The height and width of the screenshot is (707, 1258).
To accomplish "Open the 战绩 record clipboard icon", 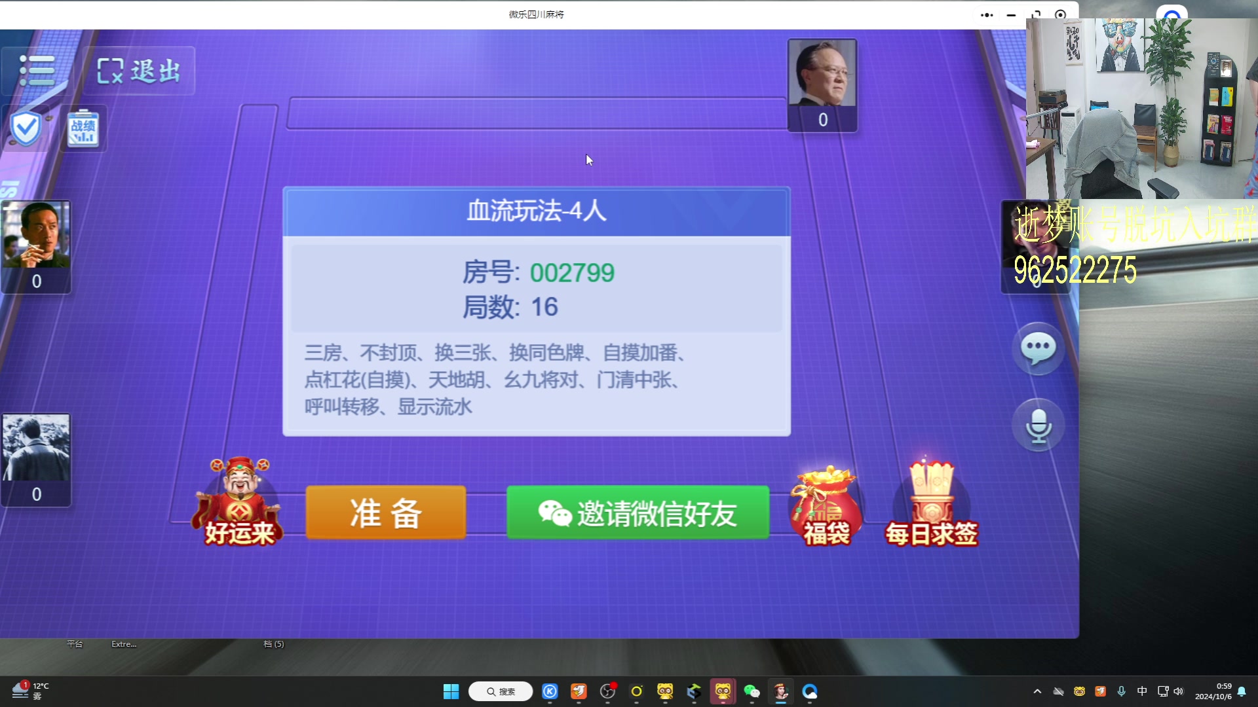I will coord(83,128).
